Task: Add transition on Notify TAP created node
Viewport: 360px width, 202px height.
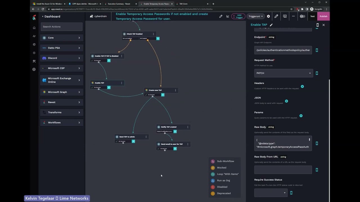Action: coord(175,132)
